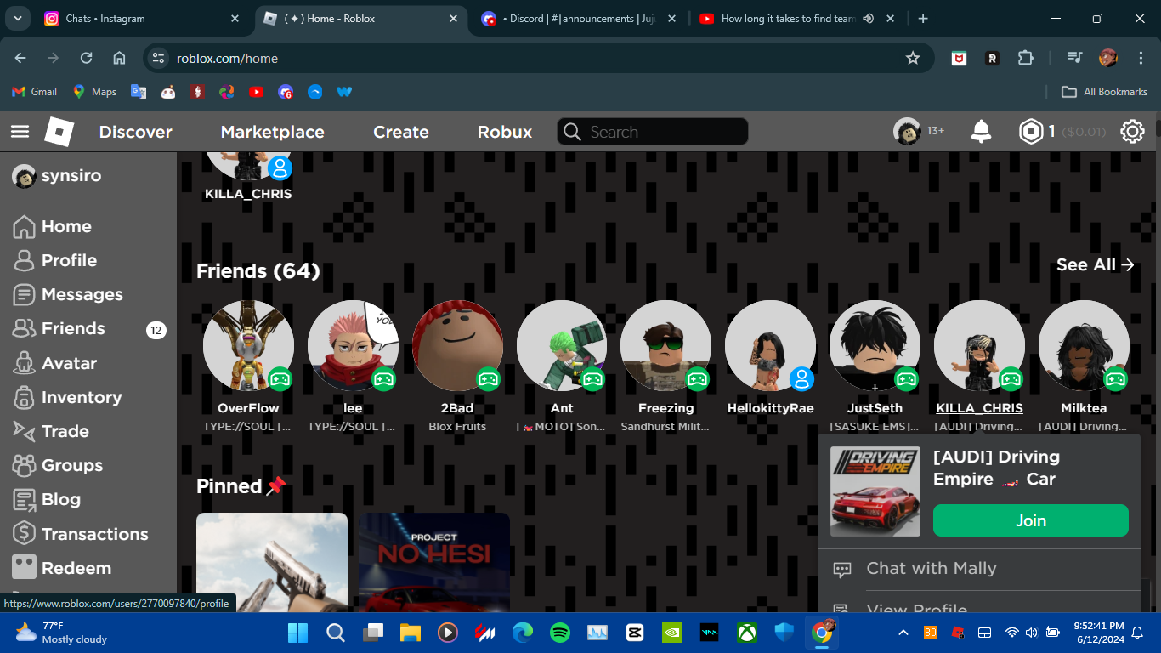1161x653 pixels.
Task: Open the pinned gun game thumbnail
Action: tap(272, 562)
